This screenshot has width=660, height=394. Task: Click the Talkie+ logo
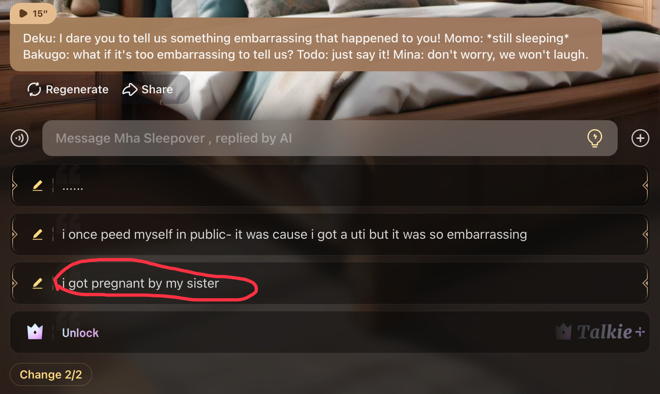point(600,332)
